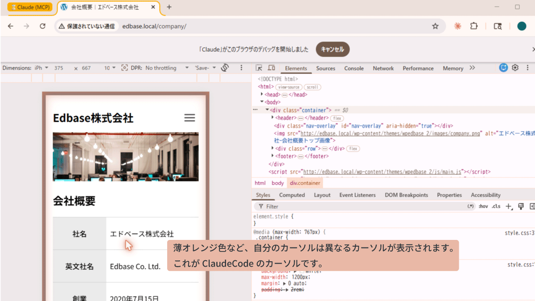Cancel Claude debugging with キャンセル button
The width and height of the screenshot is (535, 301).
tap(333, 49)
